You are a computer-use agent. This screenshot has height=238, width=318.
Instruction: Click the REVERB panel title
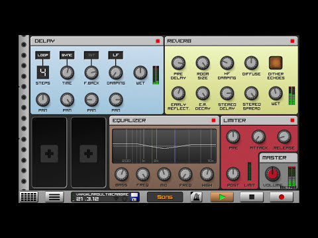[179, 41]
